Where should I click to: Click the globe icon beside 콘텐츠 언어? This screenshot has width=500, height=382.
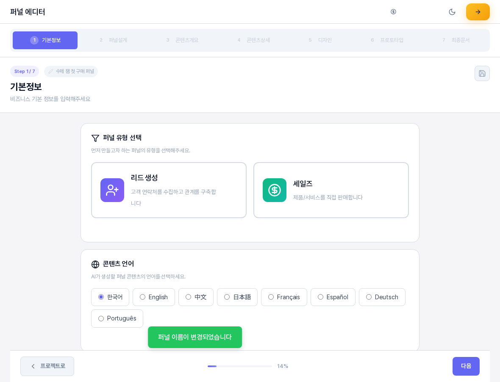point(95,264)
